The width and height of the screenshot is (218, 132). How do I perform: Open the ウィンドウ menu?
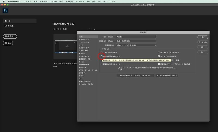pos(103,1)
